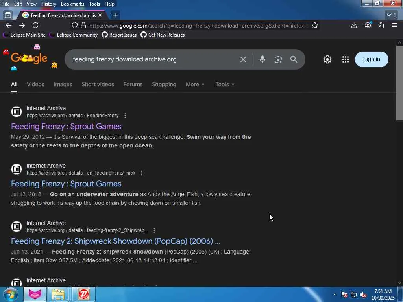Viewport: 403px width, 302px height.
Task: Open the Bookmarks menu
Action: [72, 4]
